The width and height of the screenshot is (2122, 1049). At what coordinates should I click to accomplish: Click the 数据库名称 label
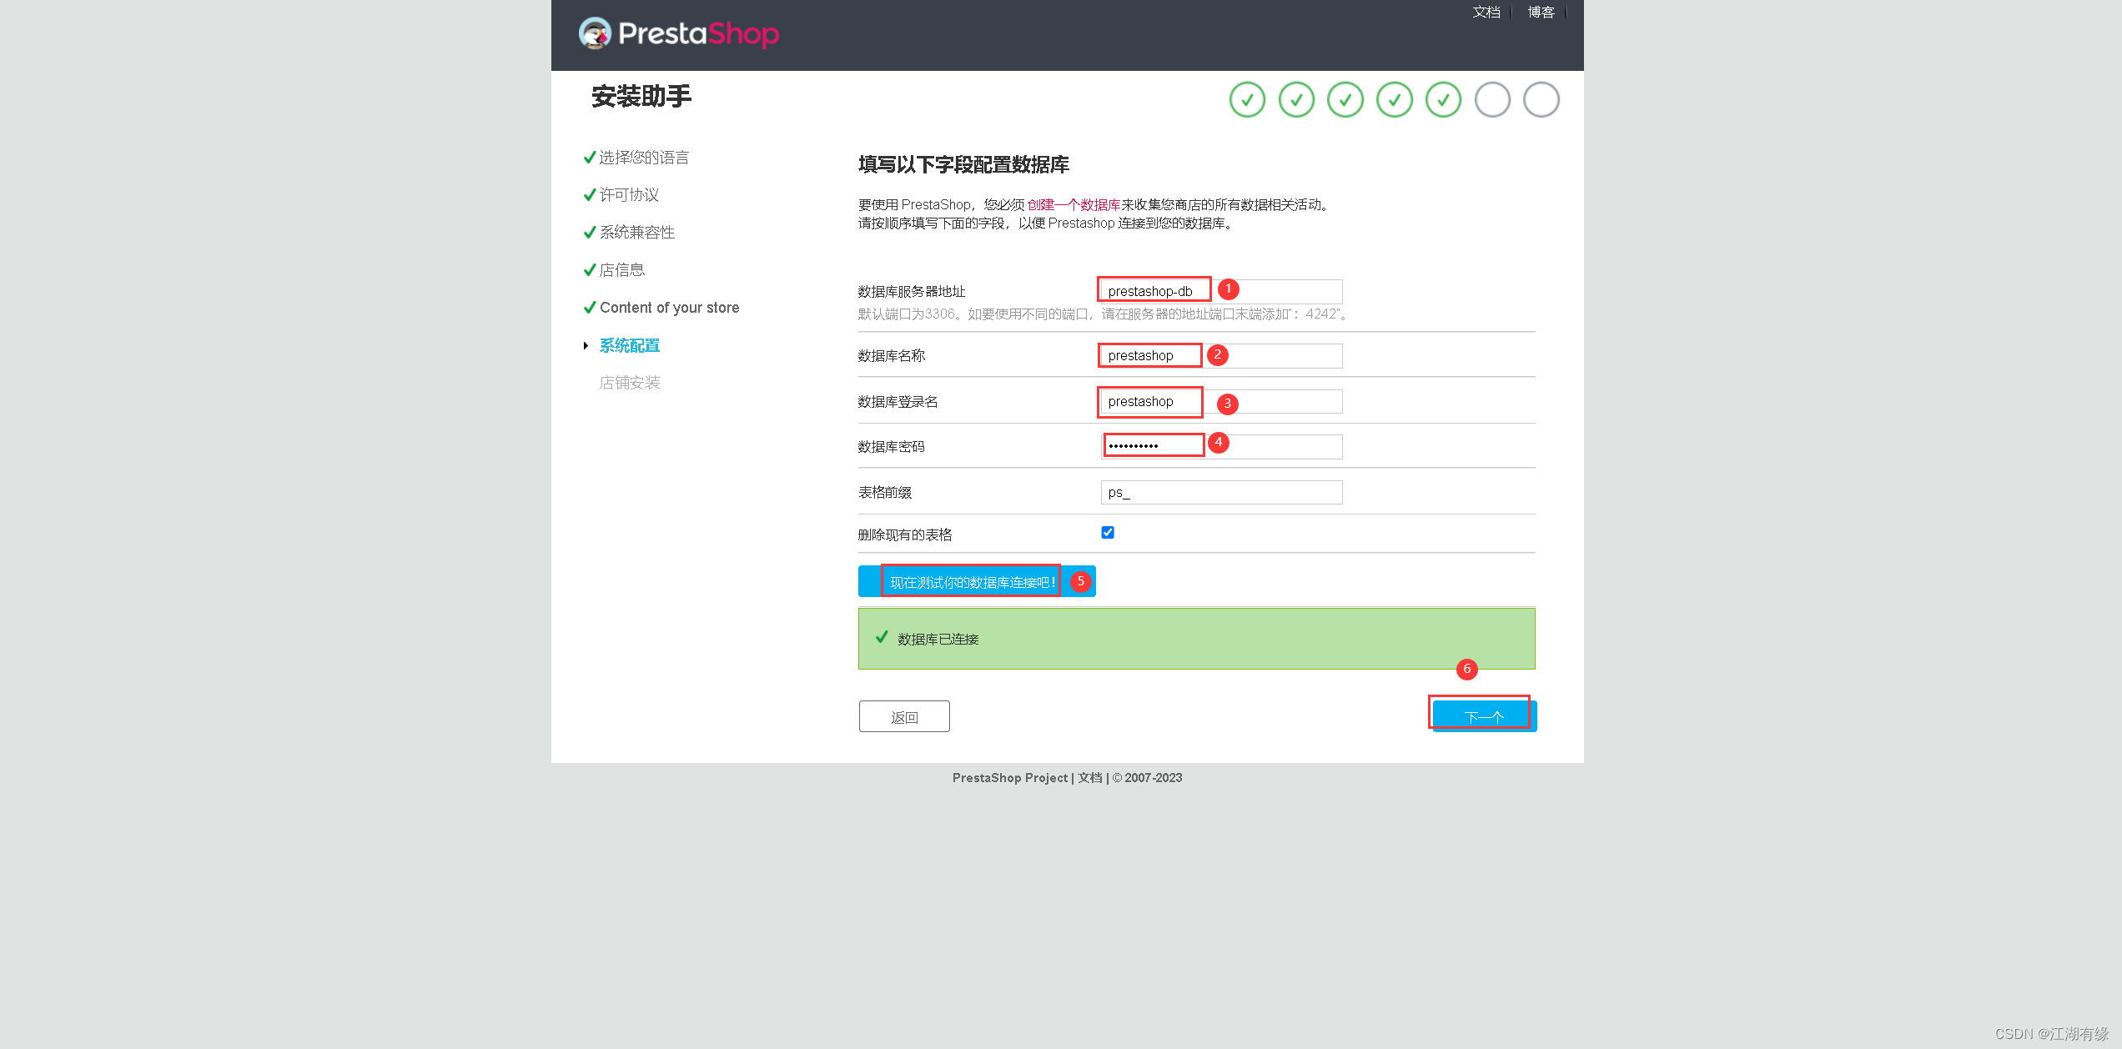[891, 356]
